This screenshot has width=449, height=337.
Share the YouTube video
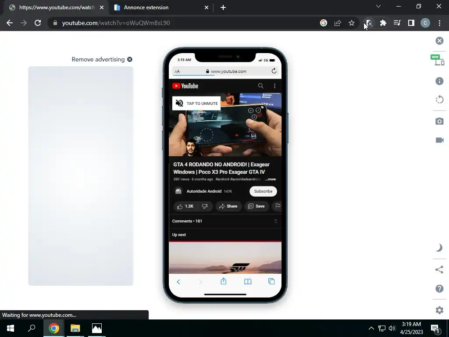[228, 206]
